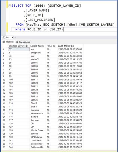
Task: Click SKETCH_LAYER_ID cell 126
Action: click(19, 124)
